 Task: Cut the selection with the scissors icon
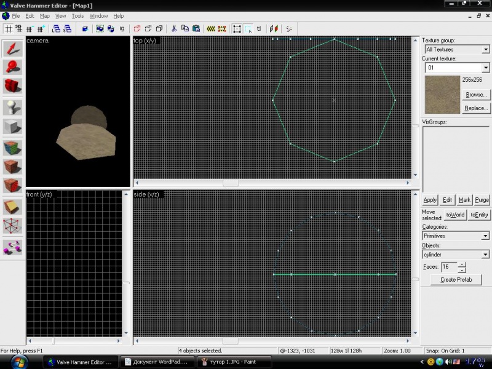(x=174, y=29)
